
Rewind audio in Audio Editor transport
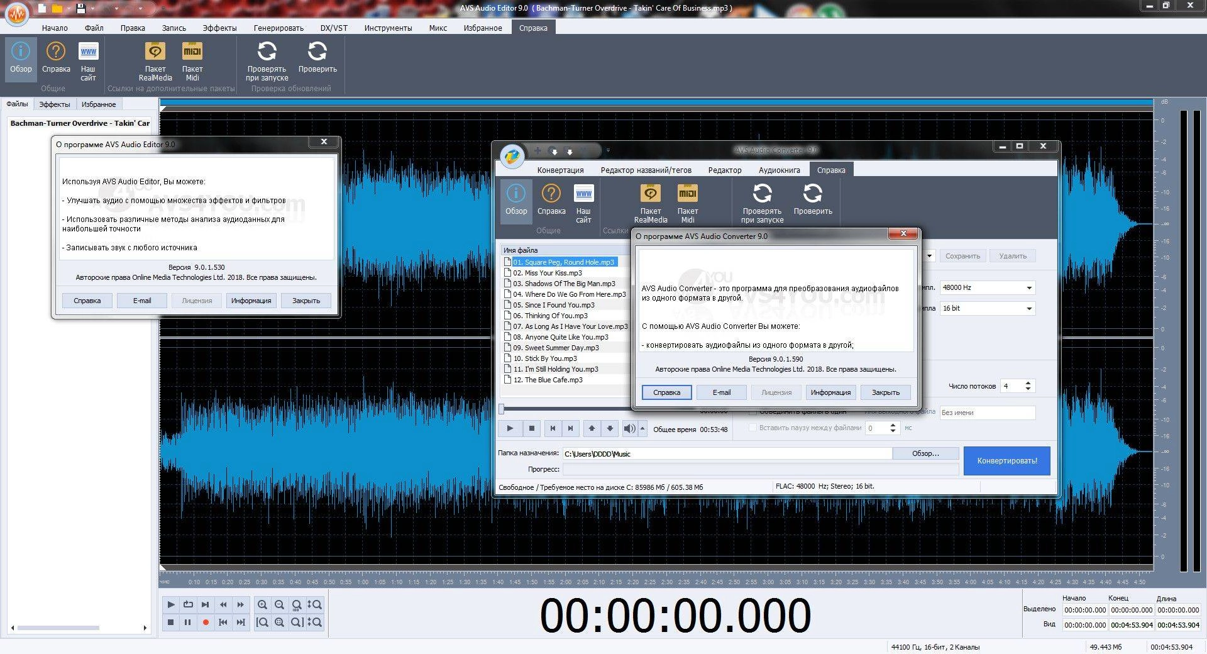(223, 604)
